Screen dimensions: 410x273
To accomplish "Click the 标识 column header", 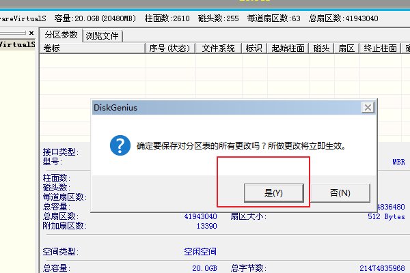I will click(254, 48).
